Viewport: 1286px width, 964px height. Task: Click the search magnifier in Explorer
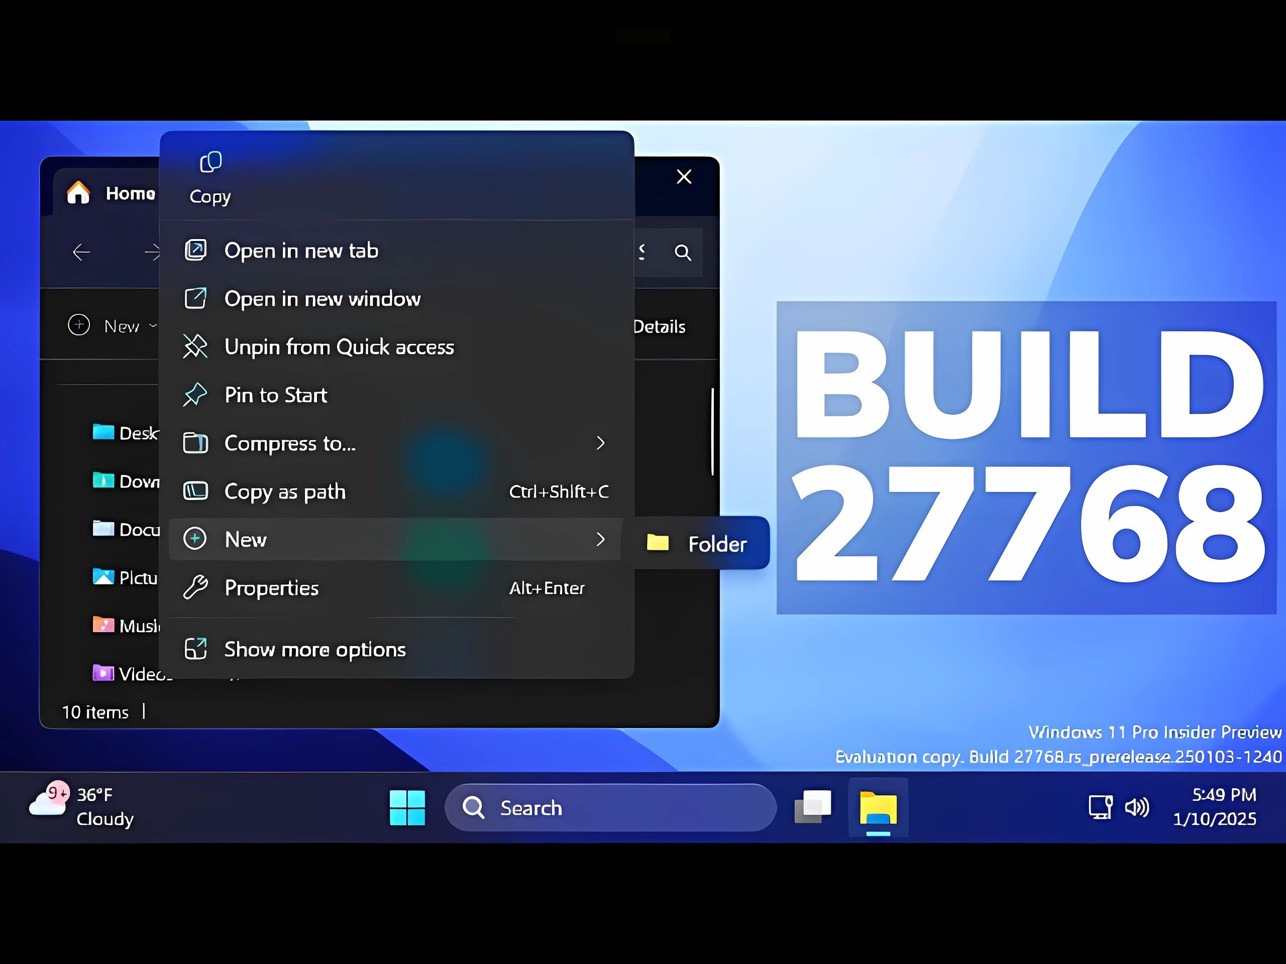(683, 252)
